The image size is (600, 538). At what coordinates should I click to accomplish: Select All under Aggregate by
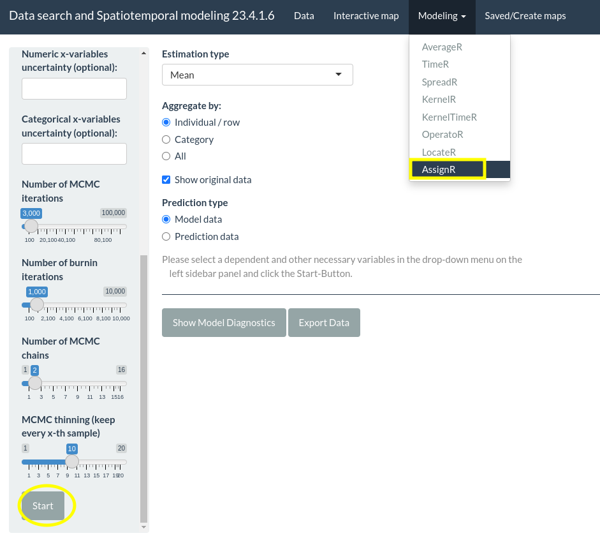coord(166,156)
